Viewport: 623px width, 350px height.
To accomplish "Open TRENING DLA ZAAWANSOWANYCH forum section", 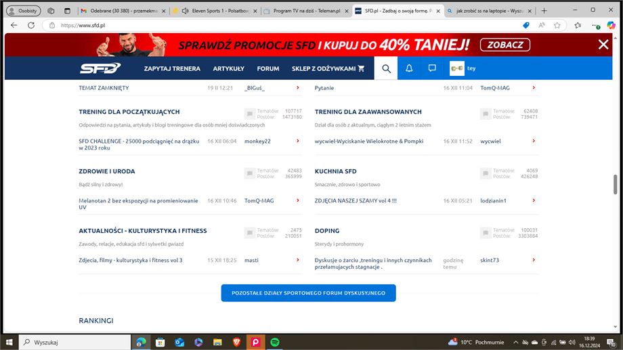I will (x=368, y=112).
